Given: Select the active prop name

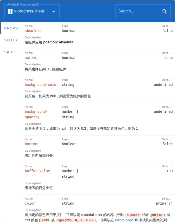Looking at the screenshot, I should [x=31, y=58].
